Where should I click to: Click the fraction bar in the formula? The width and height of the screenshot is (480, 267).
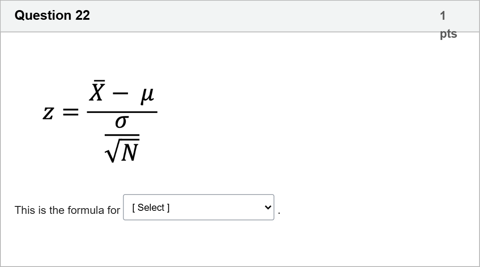pos(123,112)
